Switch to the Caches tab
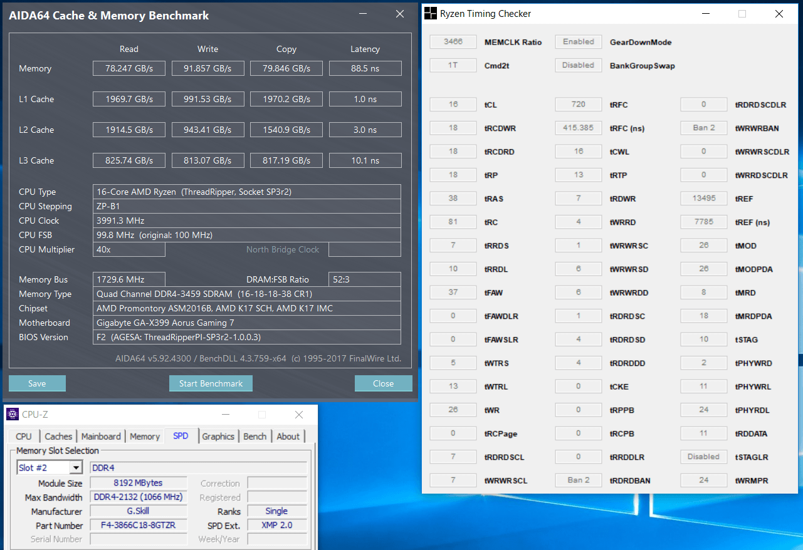 (58, 437)
